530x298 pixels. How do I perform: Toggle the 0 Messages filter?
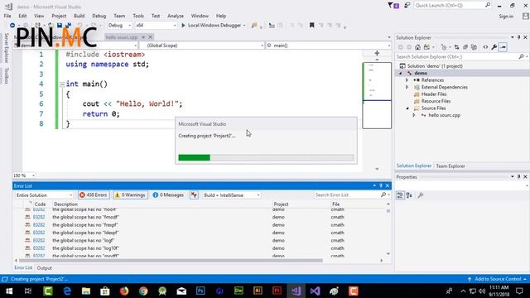[x=168, y=195]
